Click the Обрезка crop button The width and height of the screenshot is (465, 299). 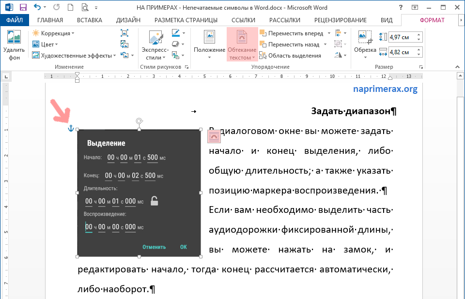pos(365,45)
